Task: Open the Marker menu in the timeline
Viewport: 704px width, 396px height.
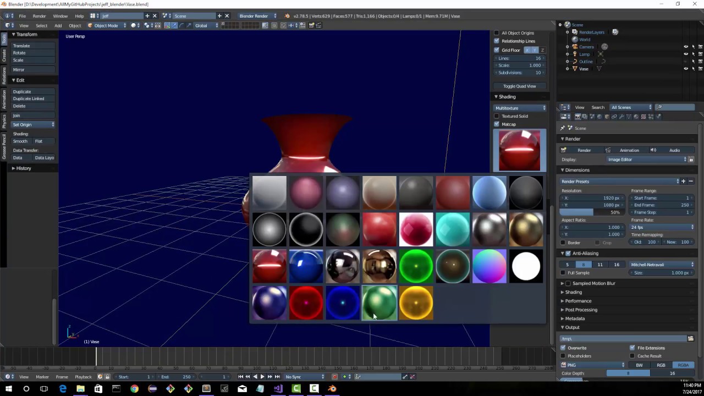Action: [42, 377]
